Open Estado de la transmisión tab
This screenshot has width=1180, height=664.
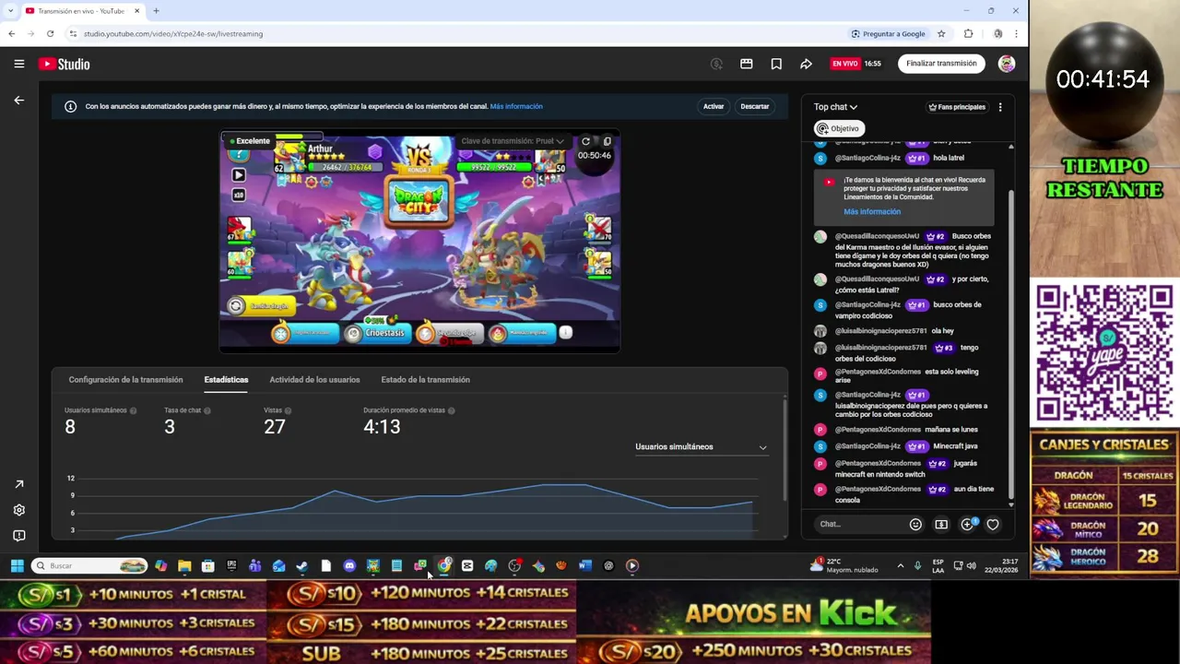tap(425, 380)
